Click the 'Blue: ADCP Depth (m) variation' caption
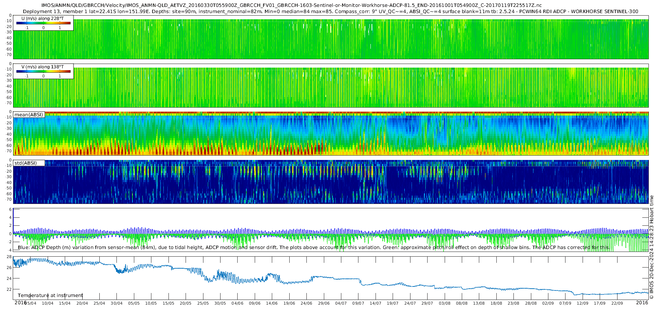Image resolution: width=655 pixels, height=309 pixels. click(314, 248)
